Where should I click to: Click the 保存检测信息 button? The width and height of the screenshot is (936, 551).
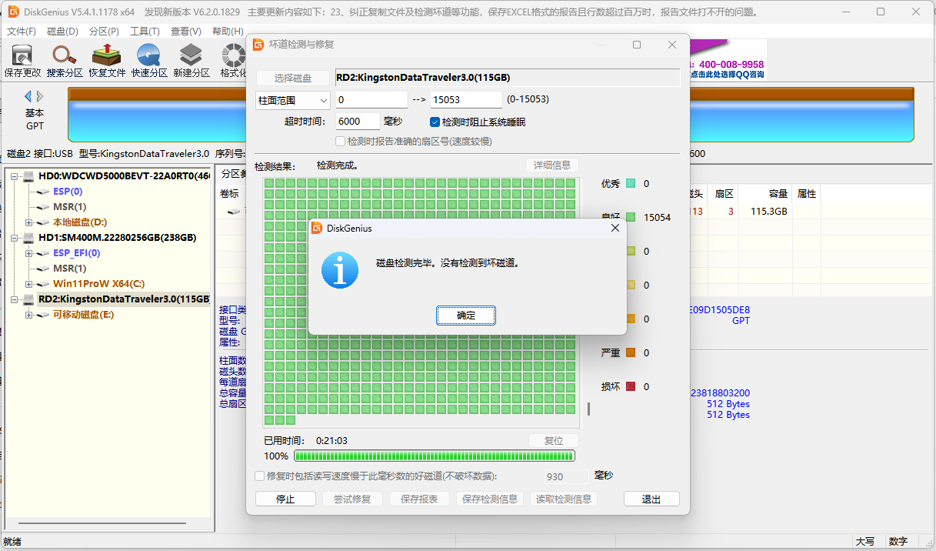click(x=490, y=499)
